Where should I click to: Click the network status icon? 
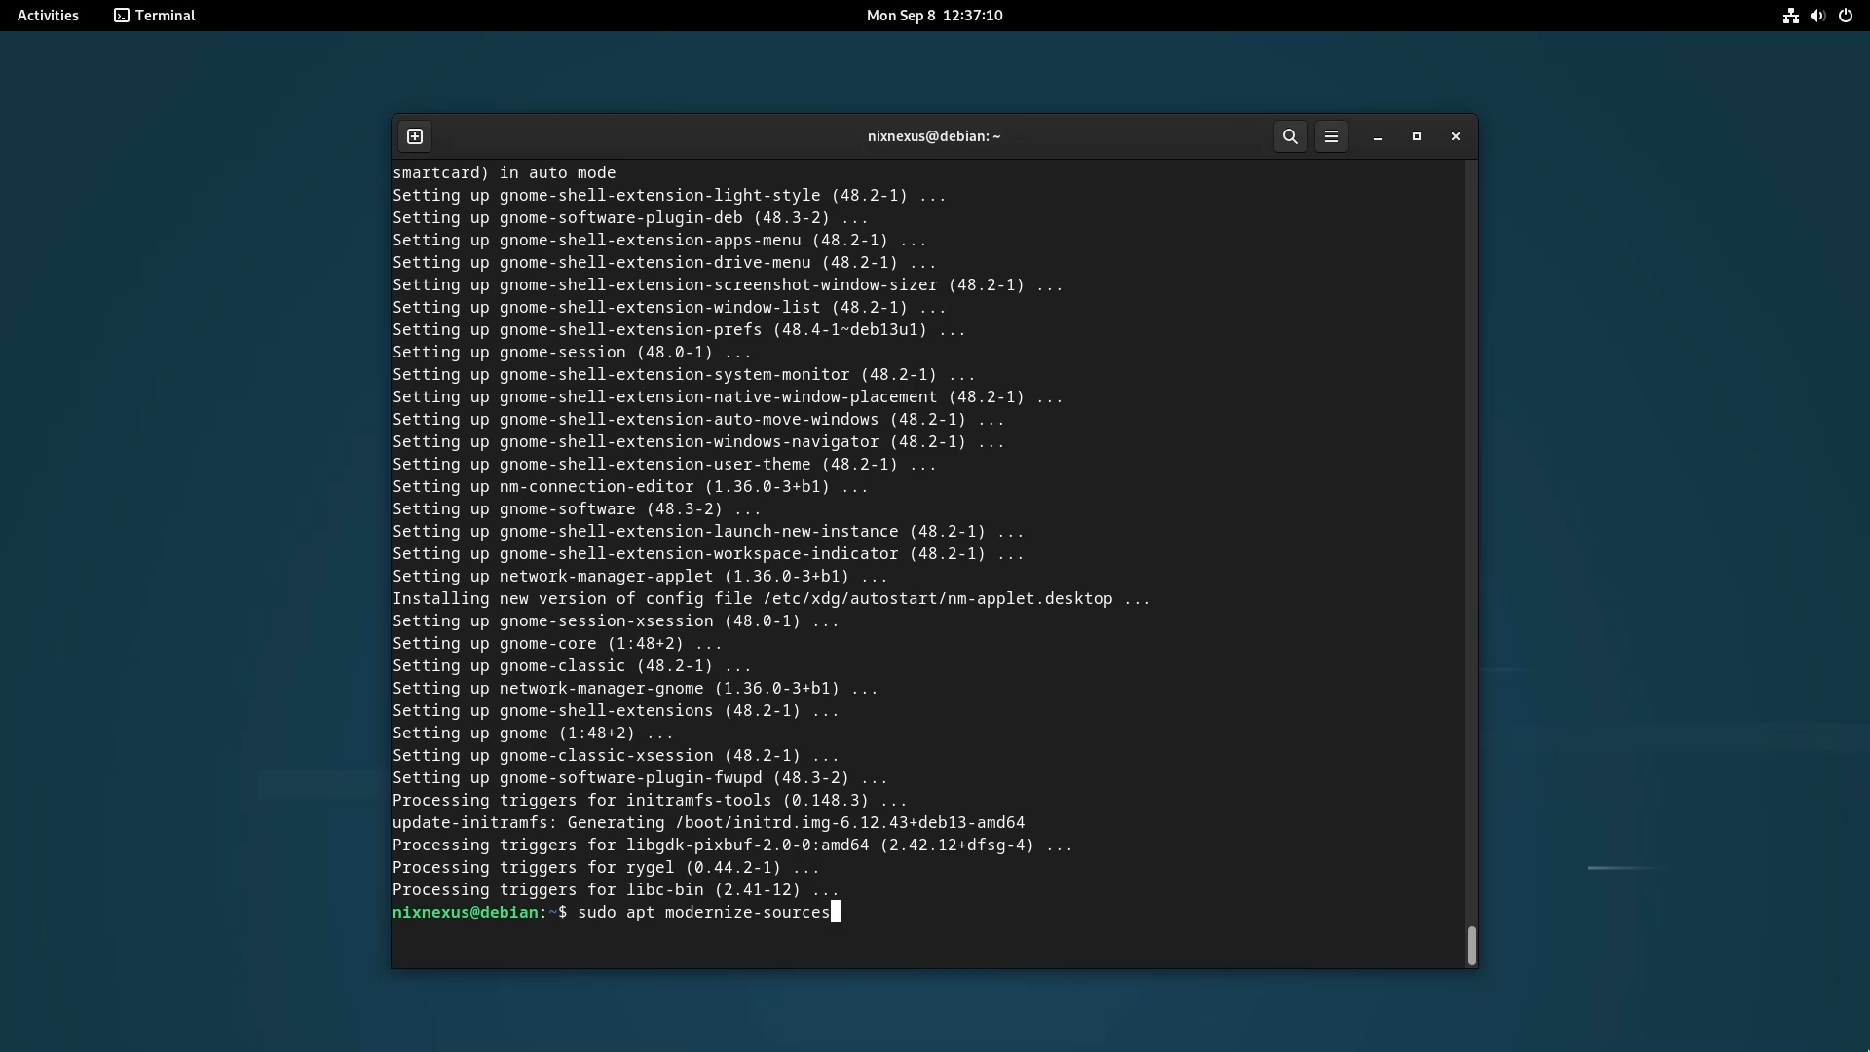click(1790, 16)
